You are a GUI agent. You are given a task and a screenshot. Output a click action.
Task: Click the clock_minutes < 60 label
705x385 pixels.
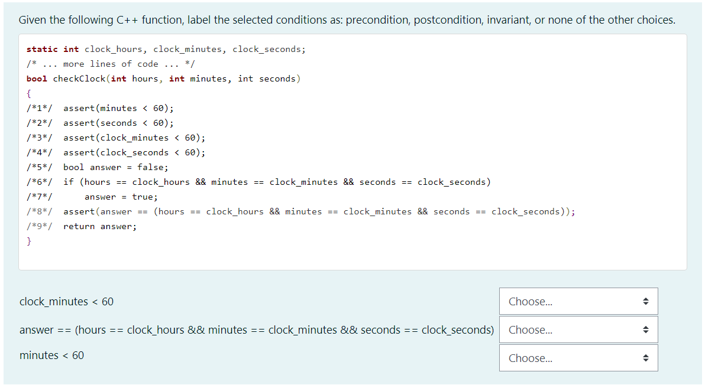point(66,301)
